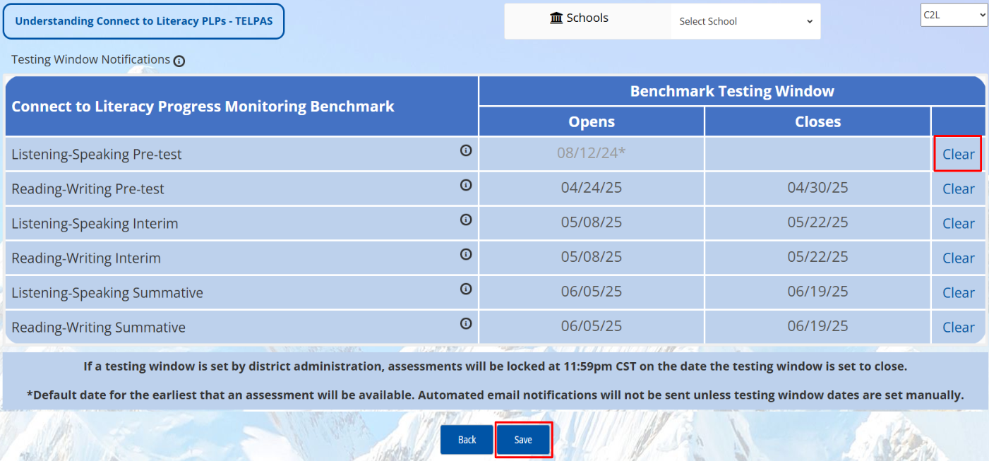Image resolution: width=989 pixels, height=461 pixels.
Task: Open info icon for Reading-Writing Summative
Action: point(466,323)
